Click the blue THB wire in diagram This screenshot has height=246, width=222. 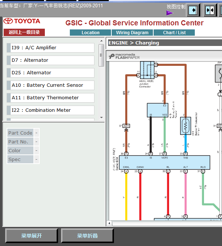[186, 143]
